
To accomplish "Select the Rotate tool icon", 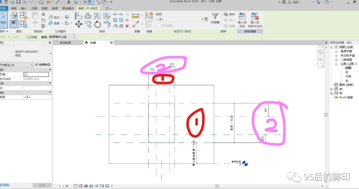I will coord(98,24).
